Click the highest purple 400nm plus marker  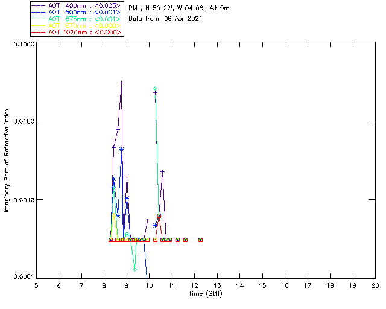tap(121, 83)
